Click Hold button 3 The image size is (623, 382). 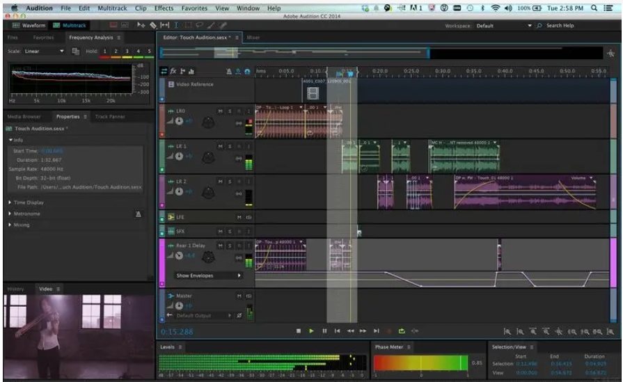127,51
